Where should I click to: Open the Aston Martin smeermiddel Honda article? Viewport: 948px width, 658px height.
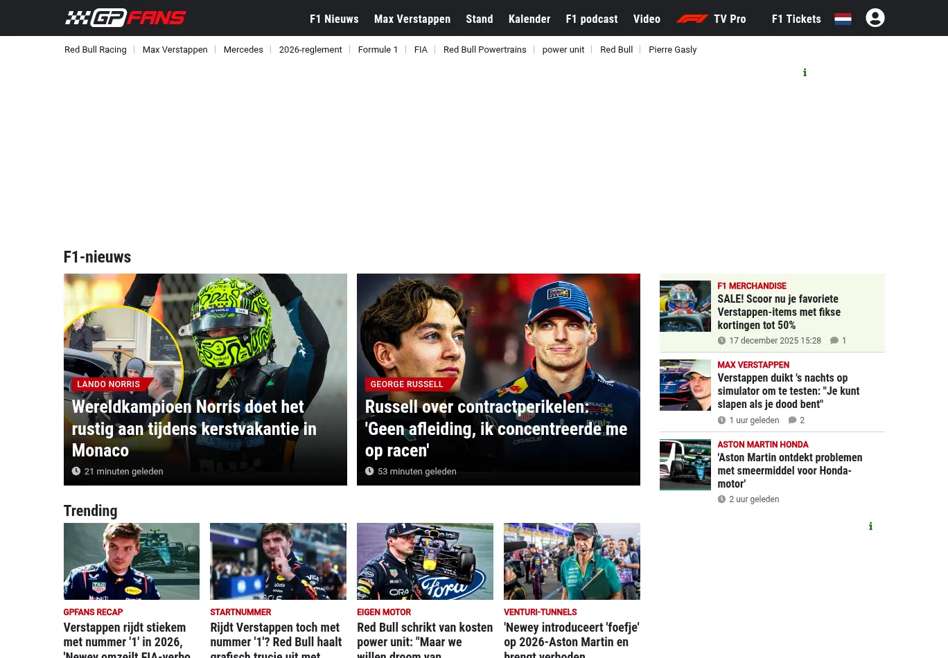pyautogui.click(x=789, y=470)
